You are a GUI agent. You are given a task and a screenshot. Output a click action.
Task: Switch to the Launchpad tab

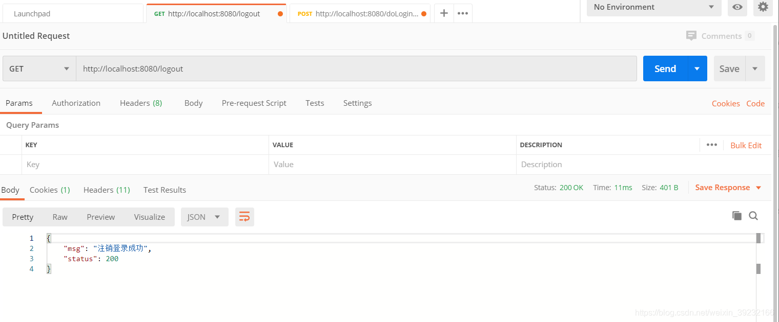click(72, 14)
